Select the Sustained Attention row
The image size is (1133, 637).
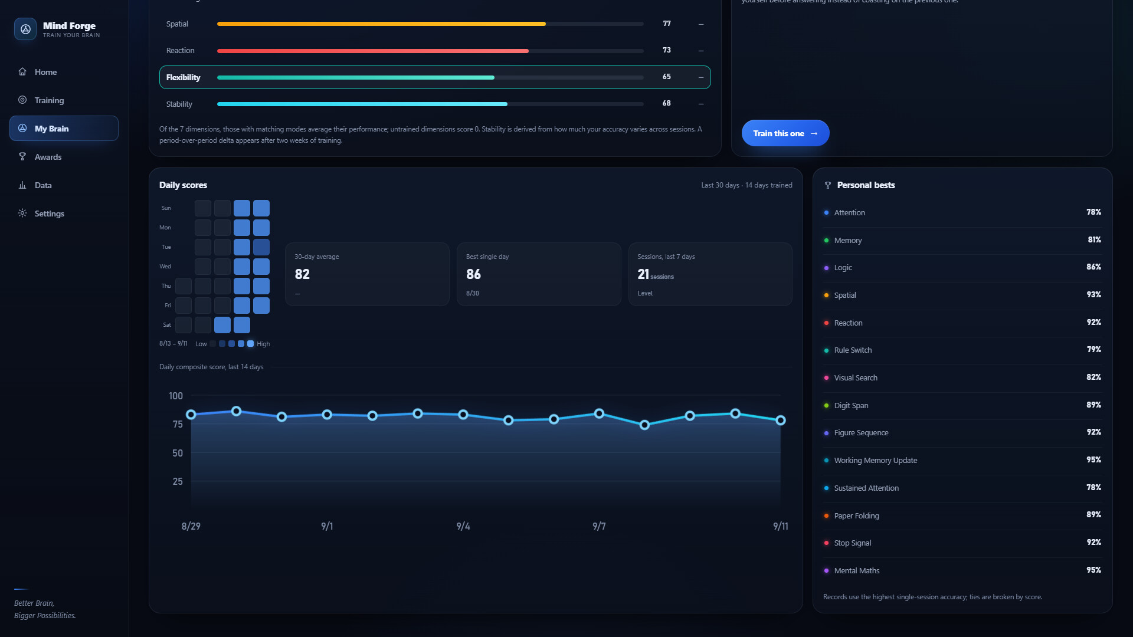click(x=962, y=488)
